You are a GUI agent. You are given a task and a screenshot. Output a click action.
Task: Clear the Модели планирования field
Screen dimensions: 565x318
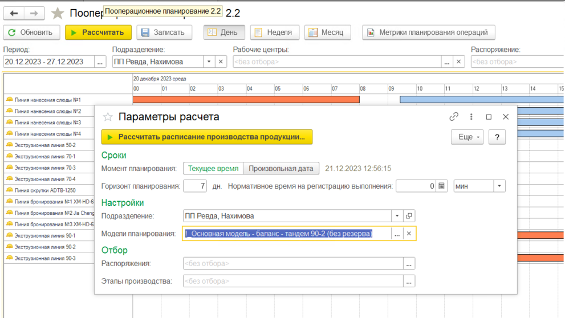pos(409,234)
